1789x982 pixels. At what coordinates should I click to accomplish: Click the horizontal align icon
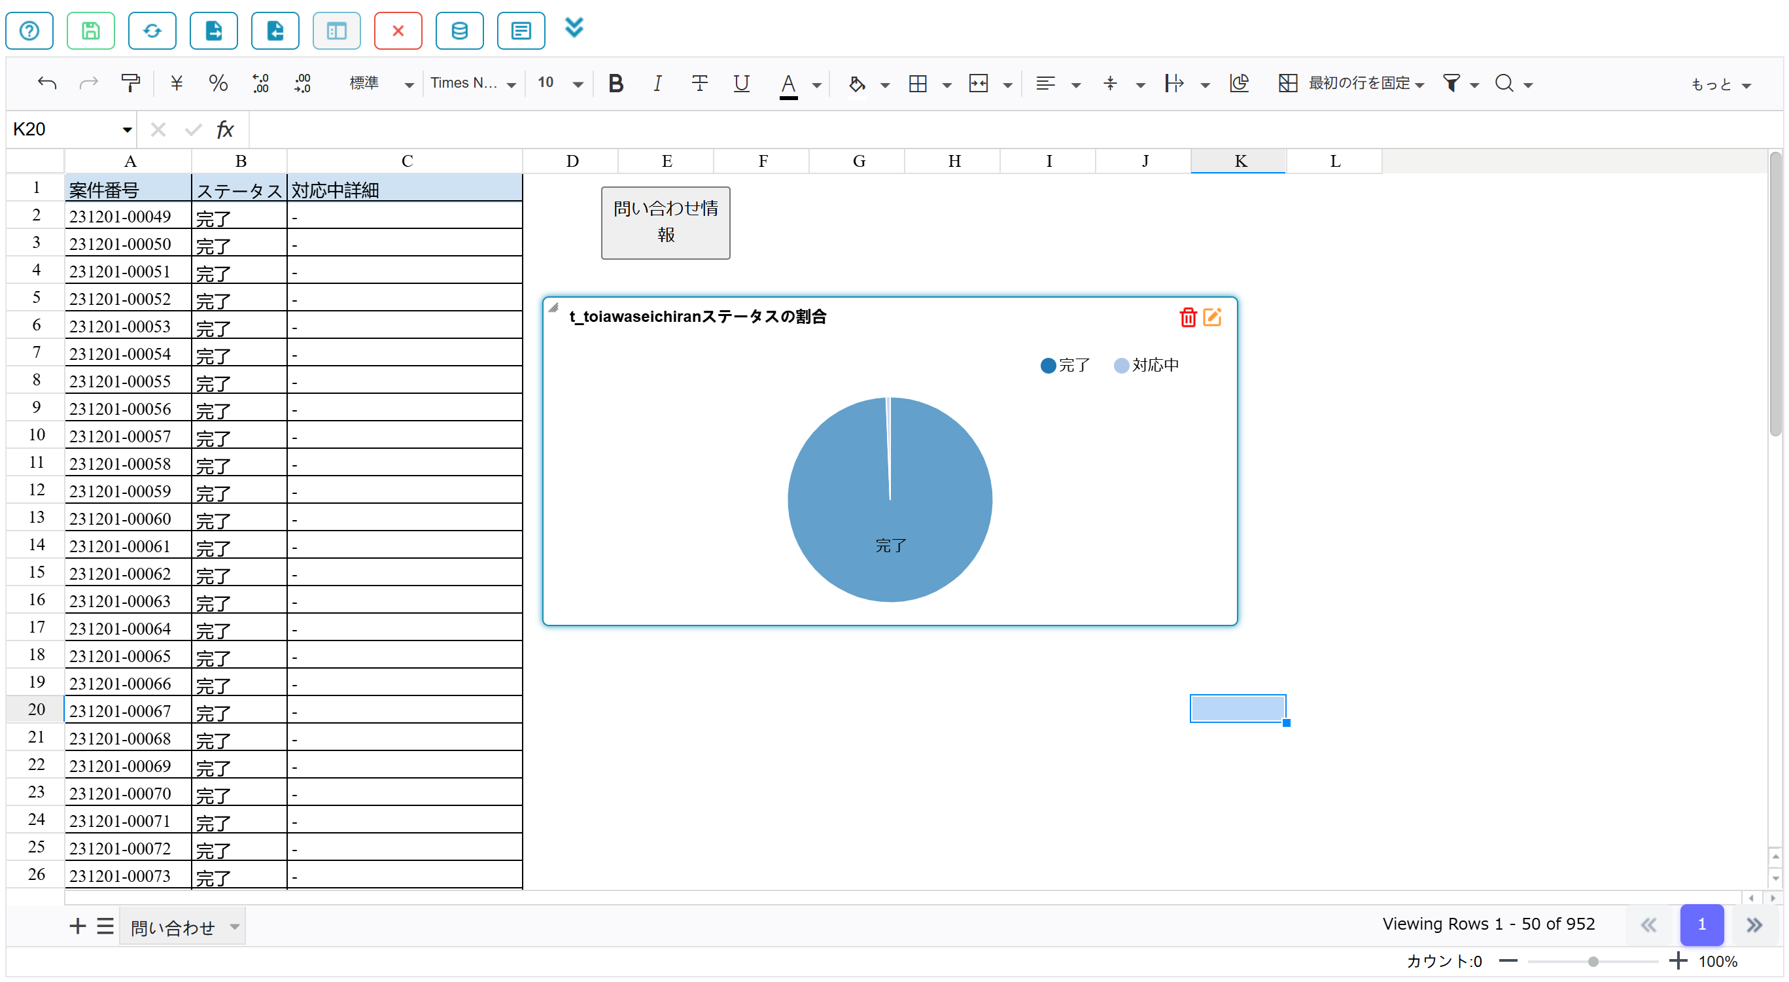[1045, 83]
